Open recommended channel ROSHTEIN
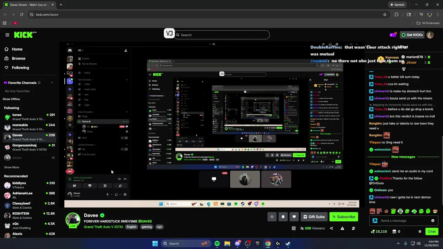 click(29, 215)
